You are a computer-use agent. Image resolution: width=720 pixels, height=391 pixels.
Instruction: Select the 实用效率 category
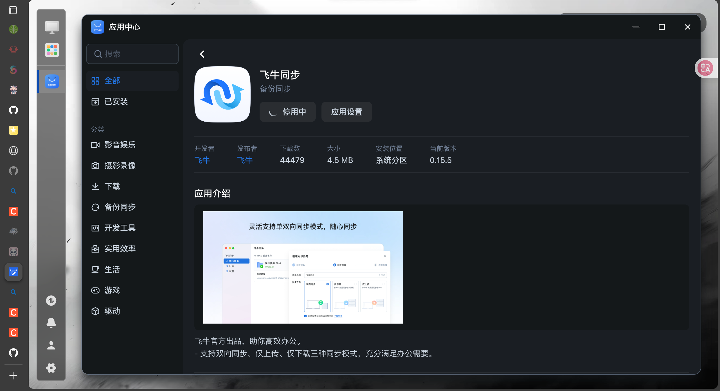point(132,249)
